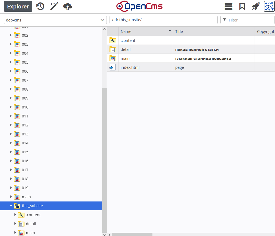Create new resource using the magic wand icon
This screenshot has height=236, width=275.
(54, 6)
